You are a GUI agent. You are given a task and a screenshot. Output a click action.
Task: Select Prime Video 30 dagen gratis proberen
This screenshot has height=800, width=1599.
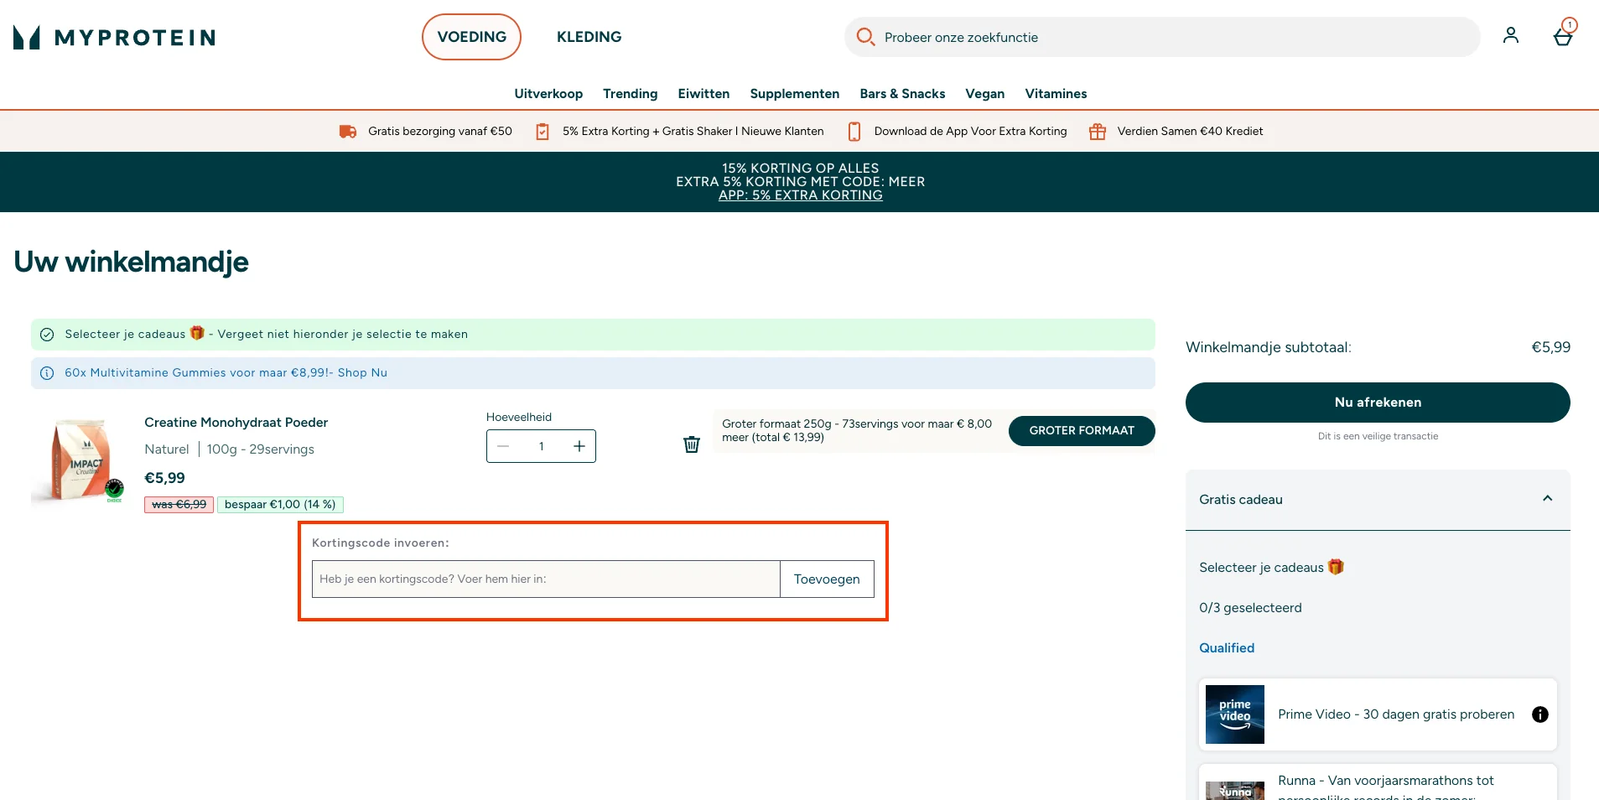(1396, 714)
